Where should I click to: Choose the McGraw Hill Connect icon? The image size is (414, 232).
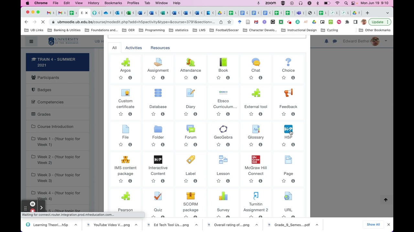click(256, 160)
